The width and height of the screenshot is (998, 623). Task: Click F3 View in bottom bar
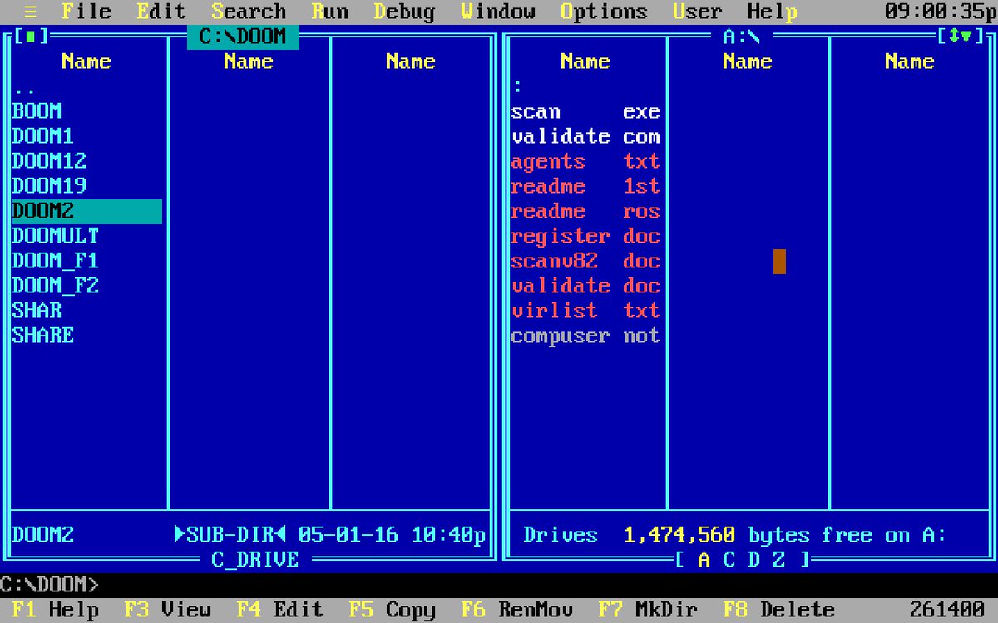pyautogui.click(x=168, y=610)
